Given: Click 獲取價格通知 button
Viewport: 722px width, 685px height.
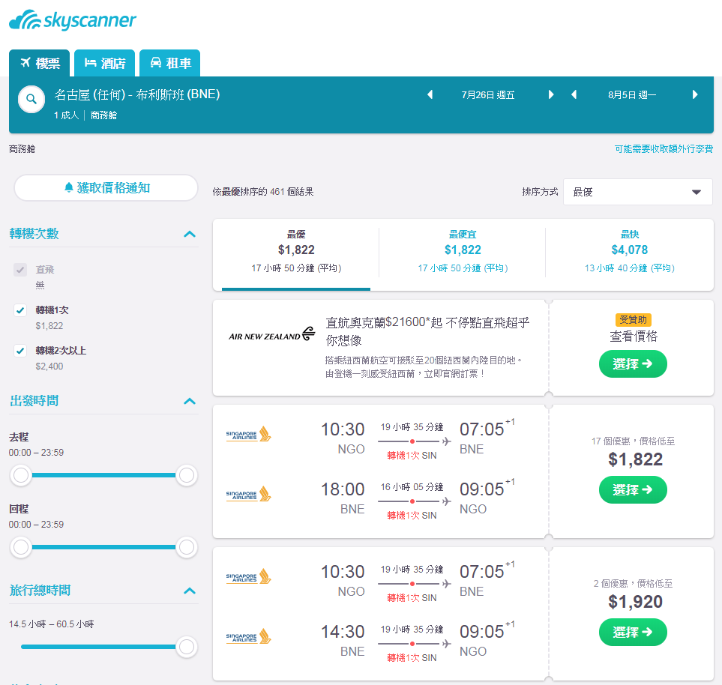Looking at the screenshot, I should 106,188.
